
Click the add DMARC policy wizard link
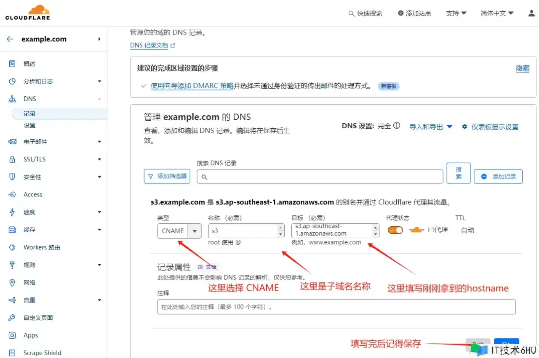point(192,86)
